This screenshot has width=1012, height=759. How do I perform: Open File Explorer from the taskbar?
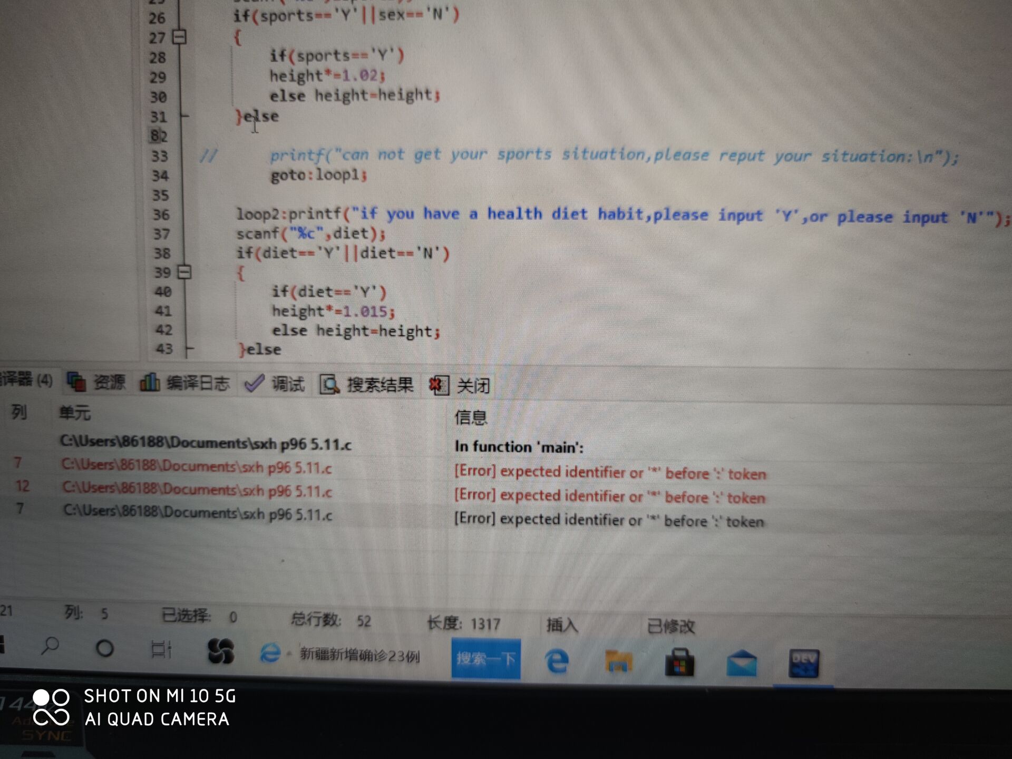(618, 661)
